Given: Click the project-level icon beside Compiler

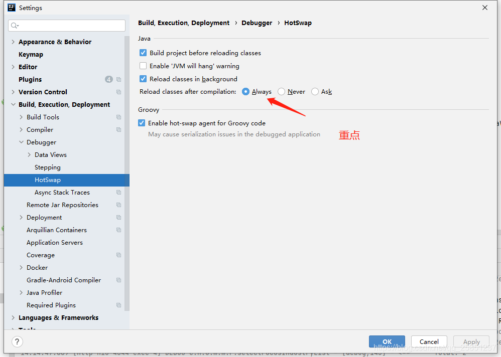Looking at the screenshot, I should point(118,129).
